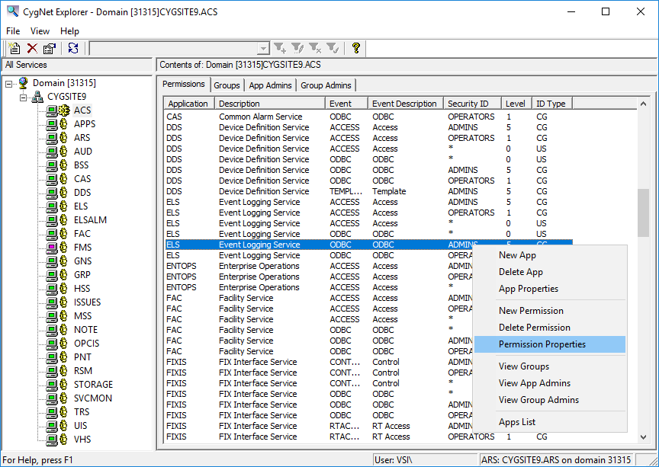This screenshot has height=467, width=659.
Task: Choose Delete Permission from context menu
Action: [x=550, y=328]
